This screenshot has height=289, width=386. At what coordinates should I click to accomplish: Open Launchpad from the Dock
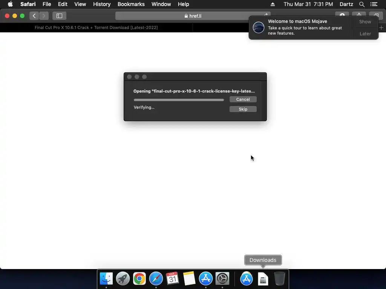tap(123, 278)
